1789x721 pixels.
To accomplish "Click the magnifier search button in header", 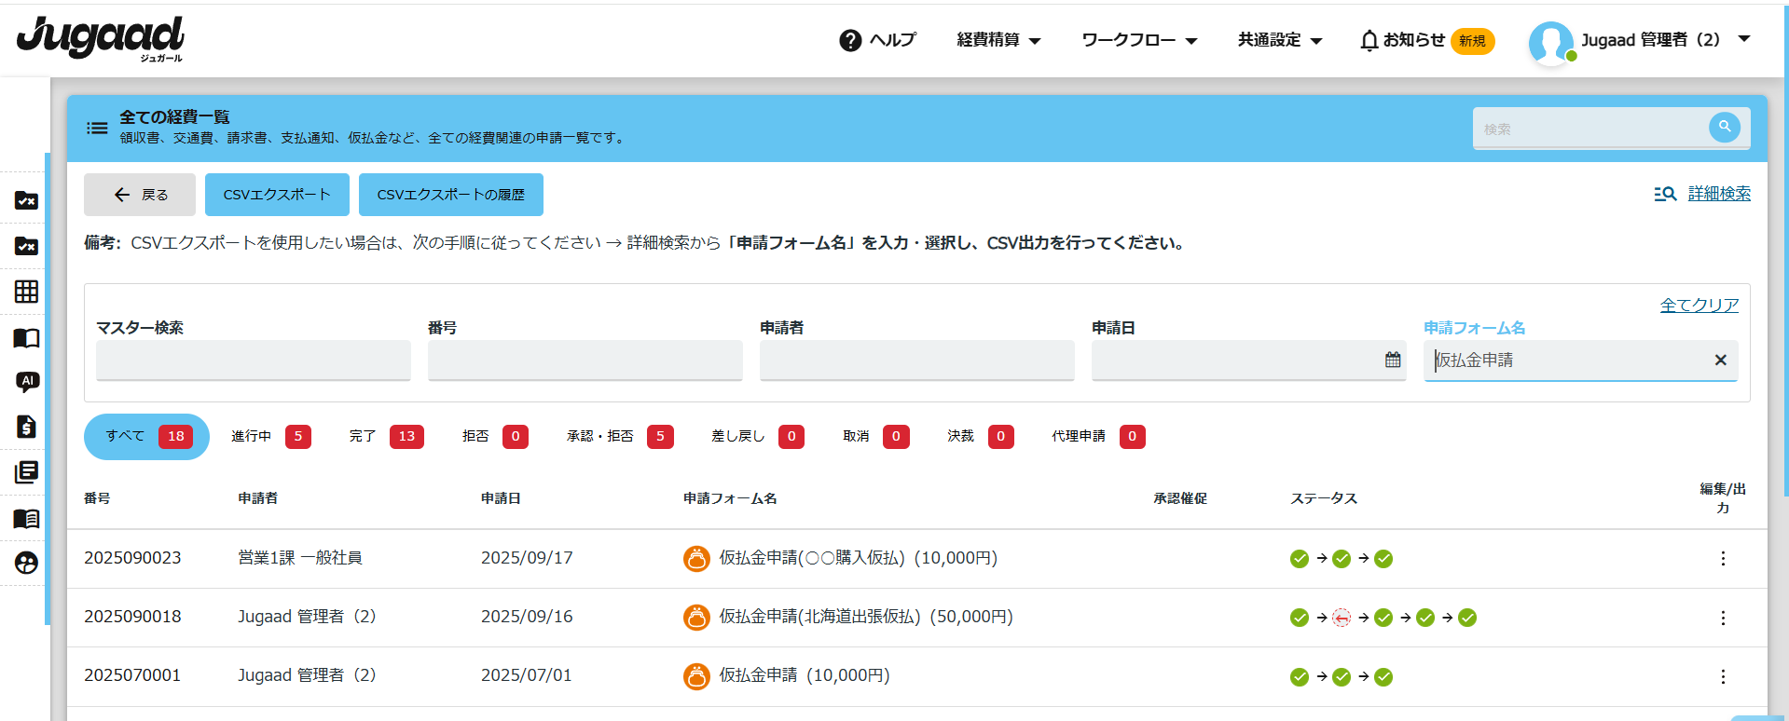I will click(1724, 128).
